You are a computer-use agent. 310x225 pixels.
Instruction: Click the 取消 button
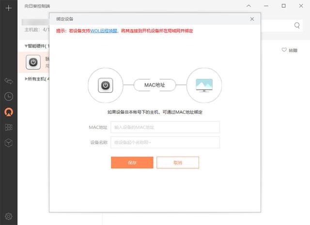pyautogui.click(x=178, y=163)
